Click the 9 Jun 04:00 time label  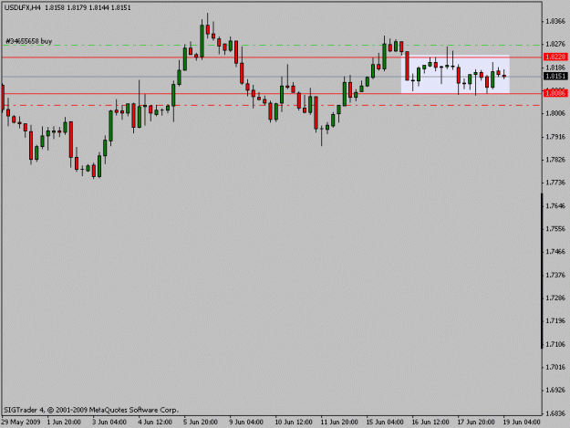pyautogui.click(x=246, y=423)
